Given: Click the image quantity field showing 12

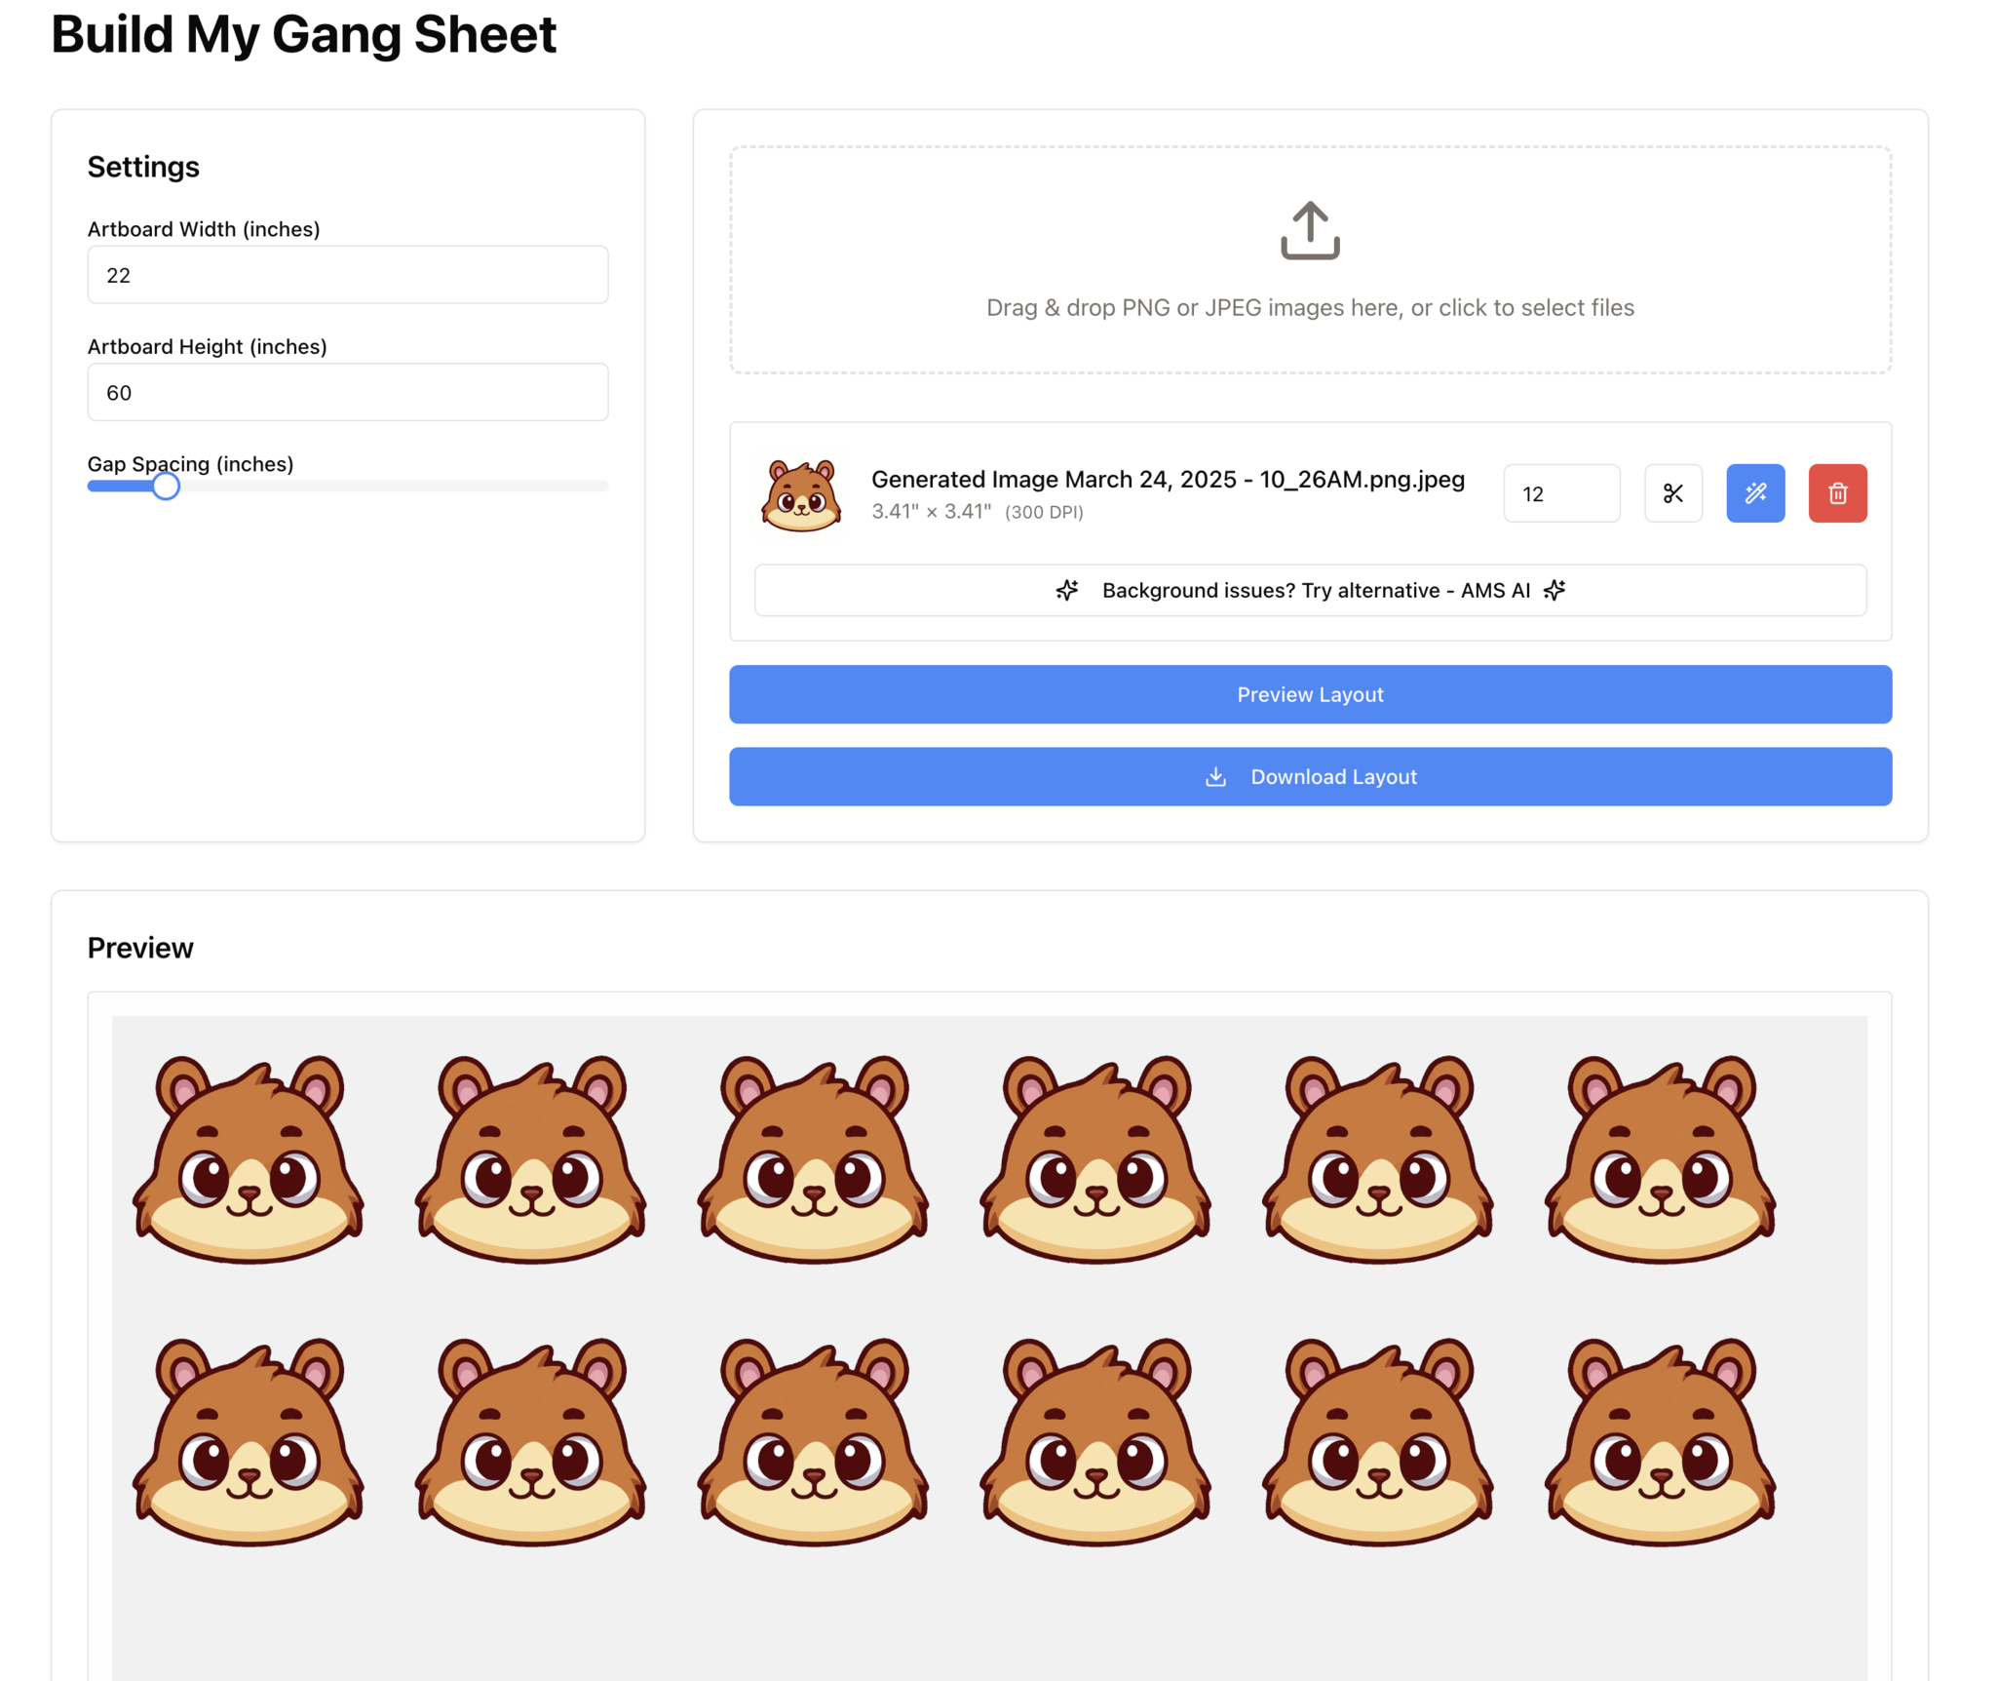Looking at the screenshot, I should [1559, 493].
